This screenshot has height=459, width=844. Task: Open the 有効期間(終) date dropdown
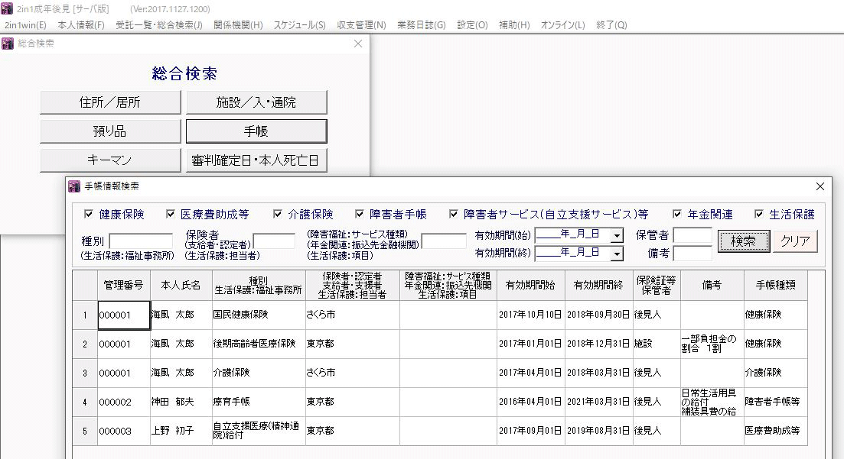pyautogui.click(x=617, y=253)
